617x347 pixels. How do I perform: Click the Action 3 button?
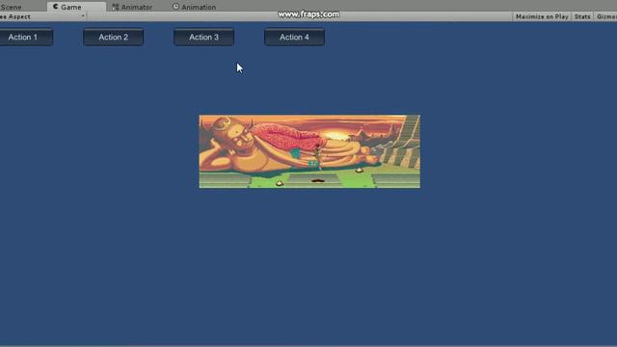[203, 37]
